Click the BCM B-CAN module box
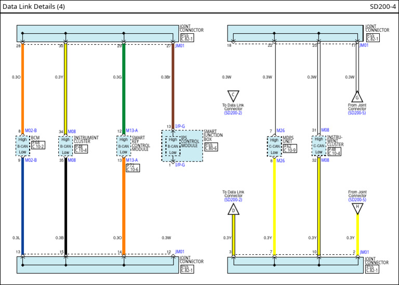This screenshot has width=399, height=285. point(23,146)
